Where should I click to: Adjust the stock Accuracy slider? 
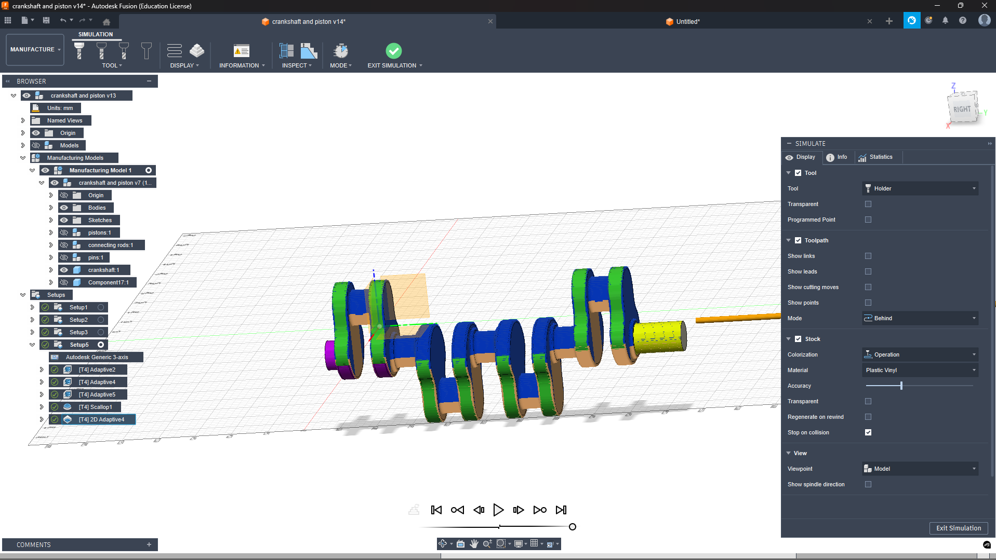pyautogui.click(x=901, y=386)
